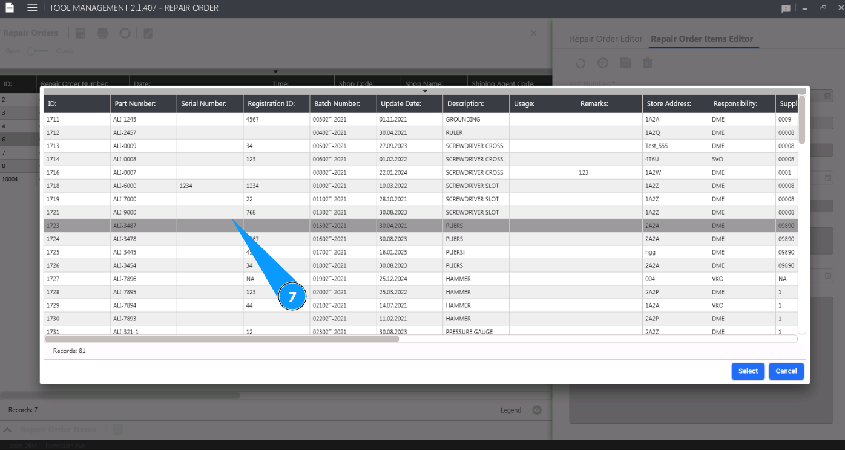The width and height of the screenshot is (845, 451).
Task: Sort by the Remarks column header
Action: tap(610, 104)
